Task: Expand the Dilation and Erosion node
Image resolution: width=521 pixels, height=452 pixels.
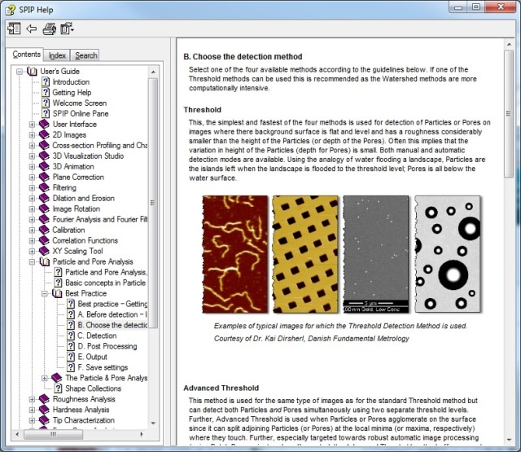Action: [32, 199]
